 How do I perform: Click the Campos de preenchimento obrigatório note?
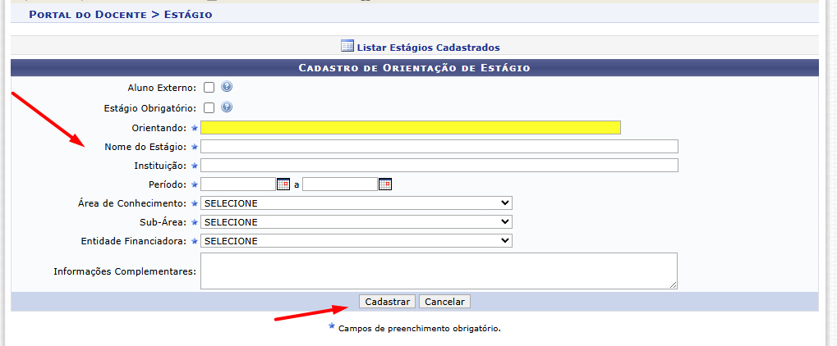(420, 329)
